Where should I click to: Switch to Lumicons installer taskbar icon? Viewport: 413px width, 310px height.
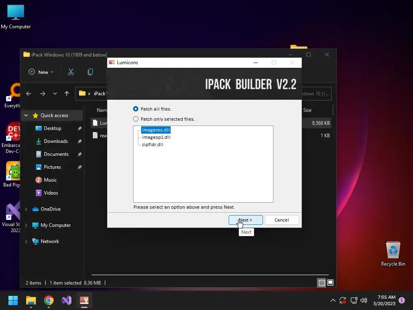(84, 300)
